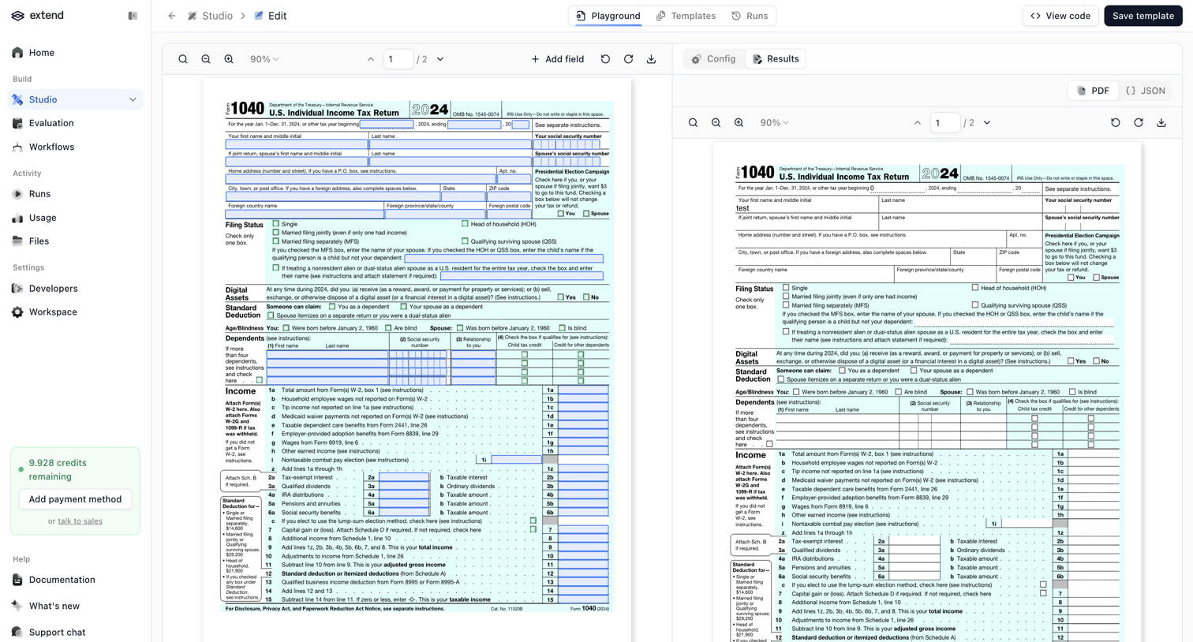Zoom out the Results PDF viewer

[716, 123]
